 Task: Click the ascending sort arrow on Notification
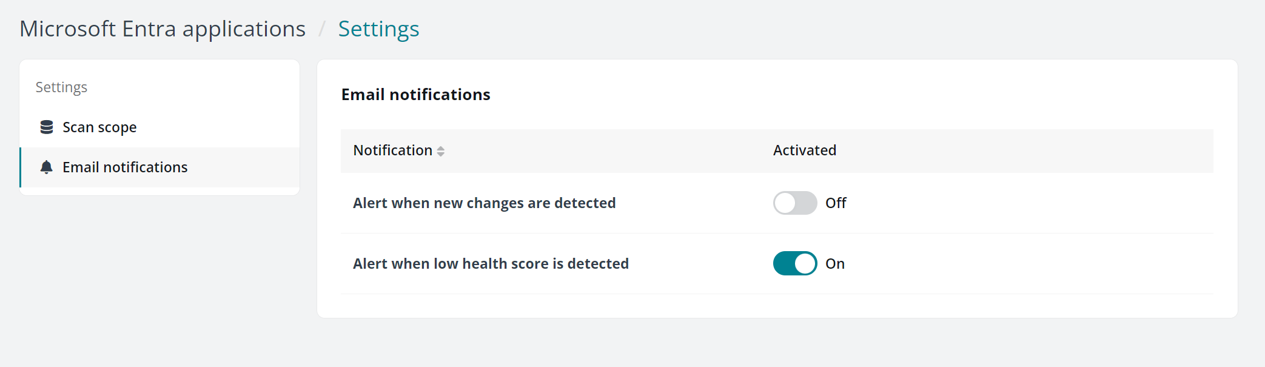point(441,147)
